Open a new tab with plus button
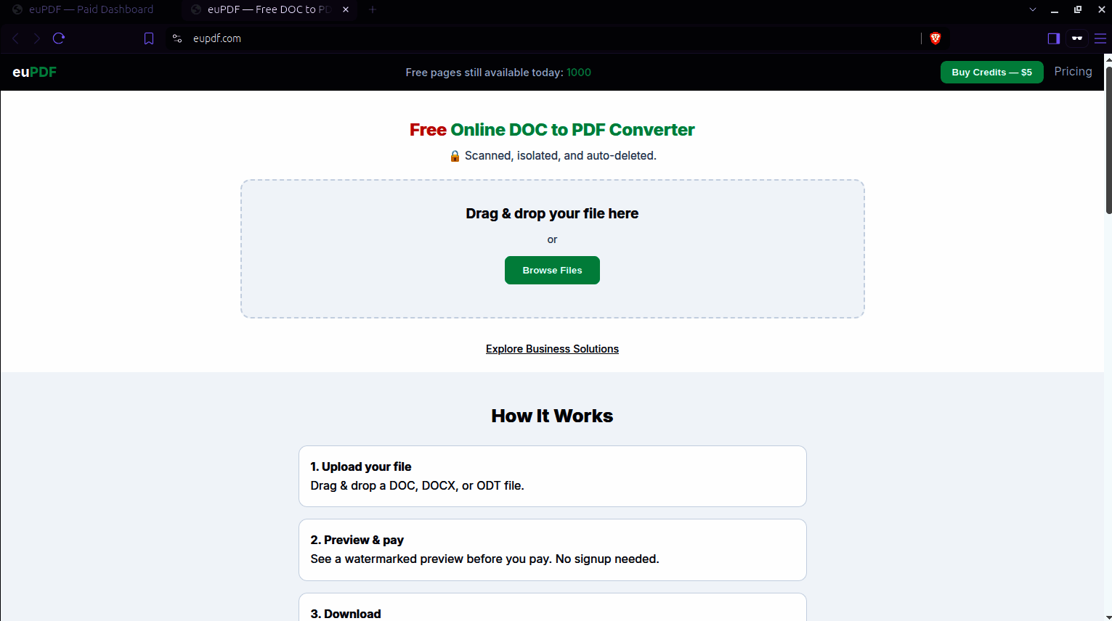Viewport: 1112px width, 621px height. 373,9
